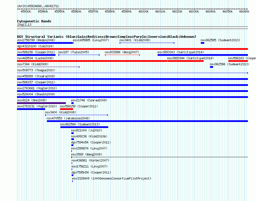
Task: Click the 46000k ruler tick label
Action: [x=144, y=11]
